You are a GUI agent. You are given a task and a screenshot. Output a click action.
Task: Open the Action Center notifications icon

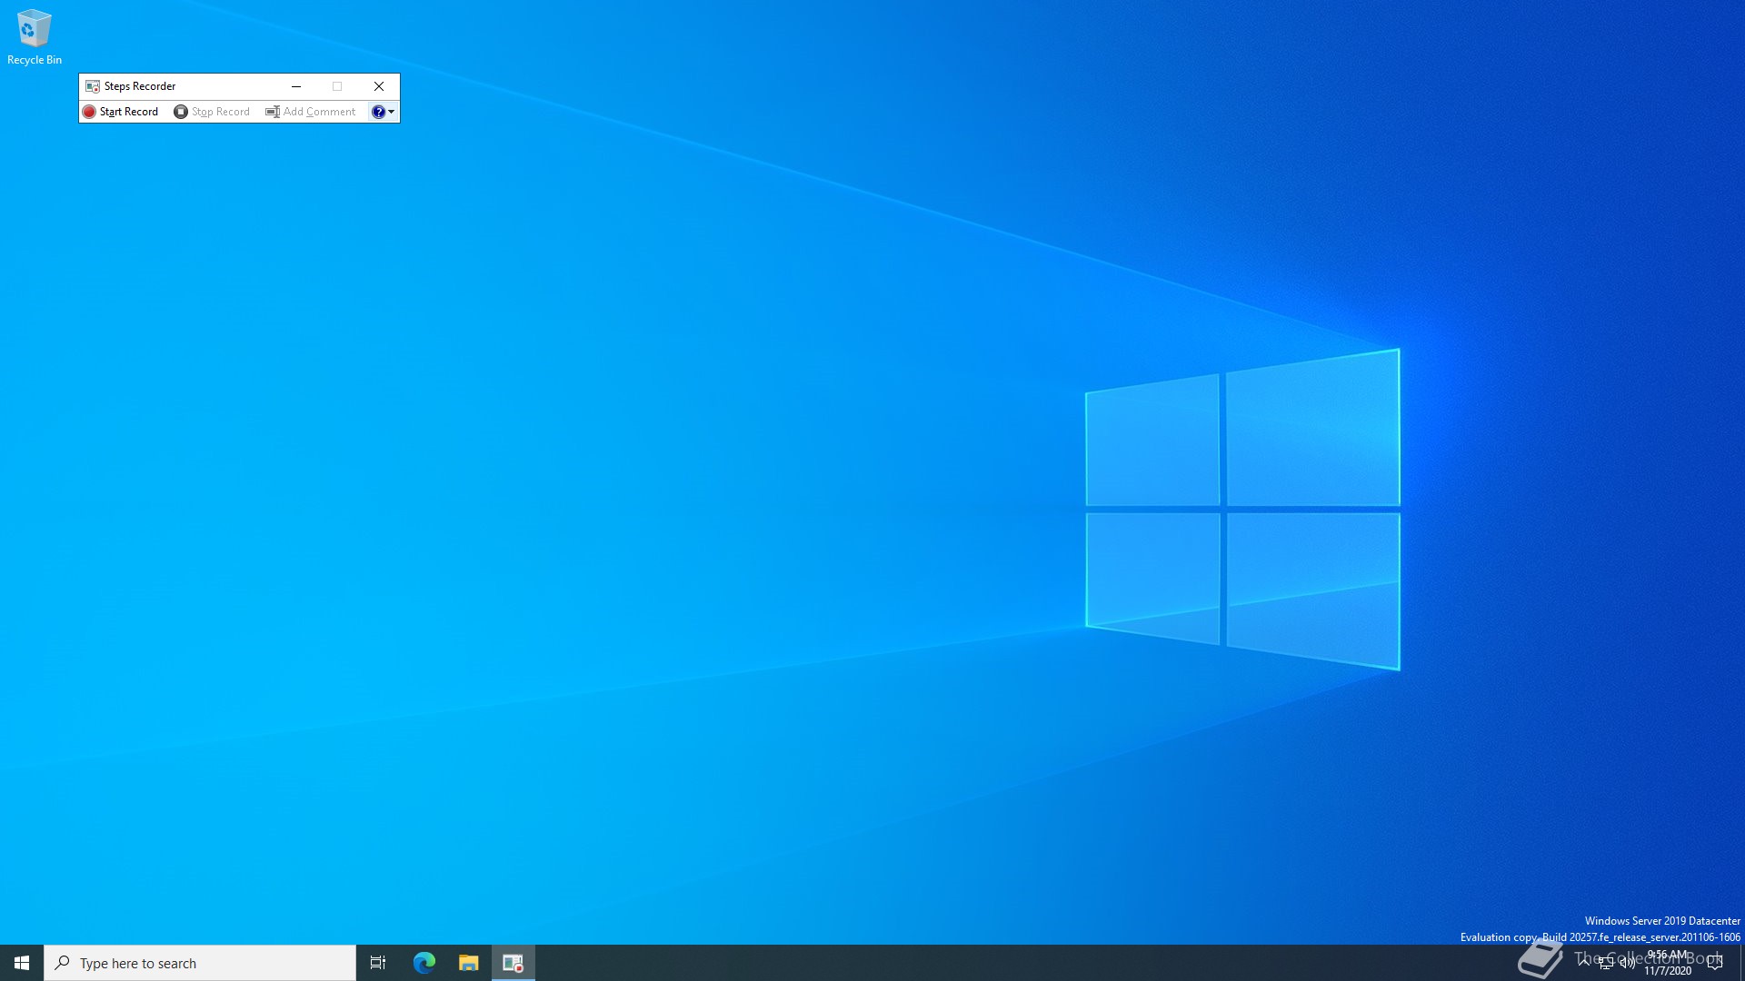pyautogui.click(x=1715, y=963)
